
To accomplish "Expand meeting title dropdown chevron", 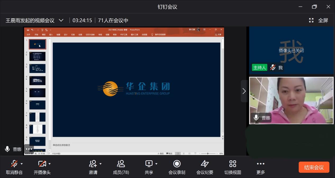I will coord(61,20).
